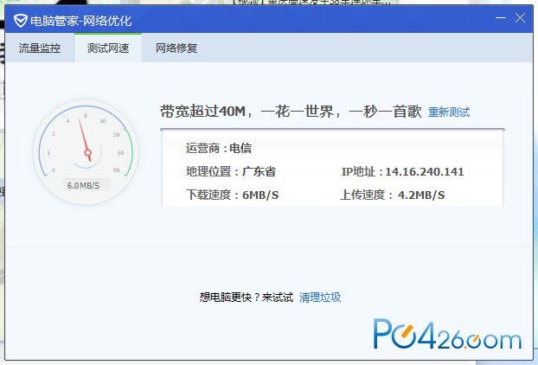Image resolution: width=538 pixels, height=365 pixels.
Task: Click the 重新测试 link
Action: (449, 112)
